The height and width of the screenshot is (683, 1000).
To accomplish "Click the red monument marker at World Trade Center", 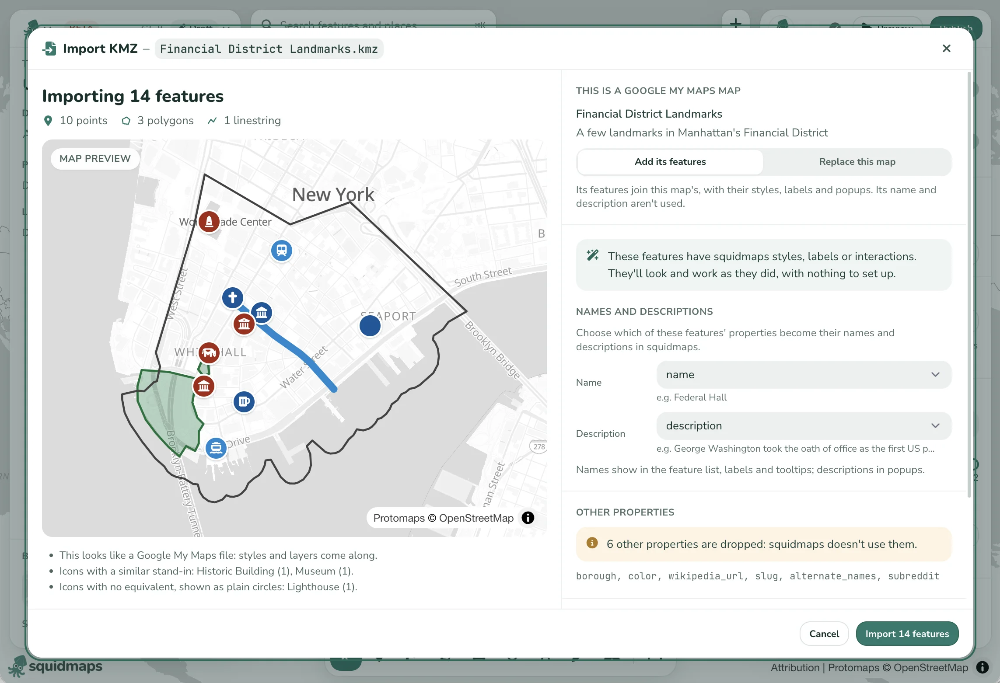I will pyautogui.click(x=209, y=222).
